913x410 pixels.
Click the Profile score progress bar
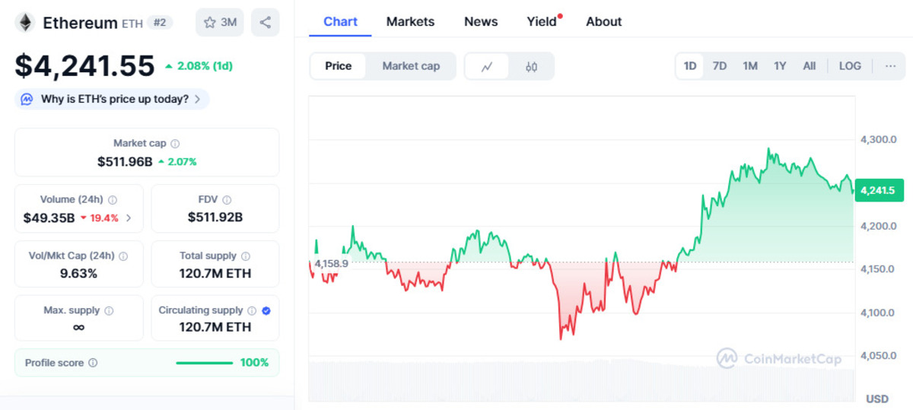click(x=204, y=363)
